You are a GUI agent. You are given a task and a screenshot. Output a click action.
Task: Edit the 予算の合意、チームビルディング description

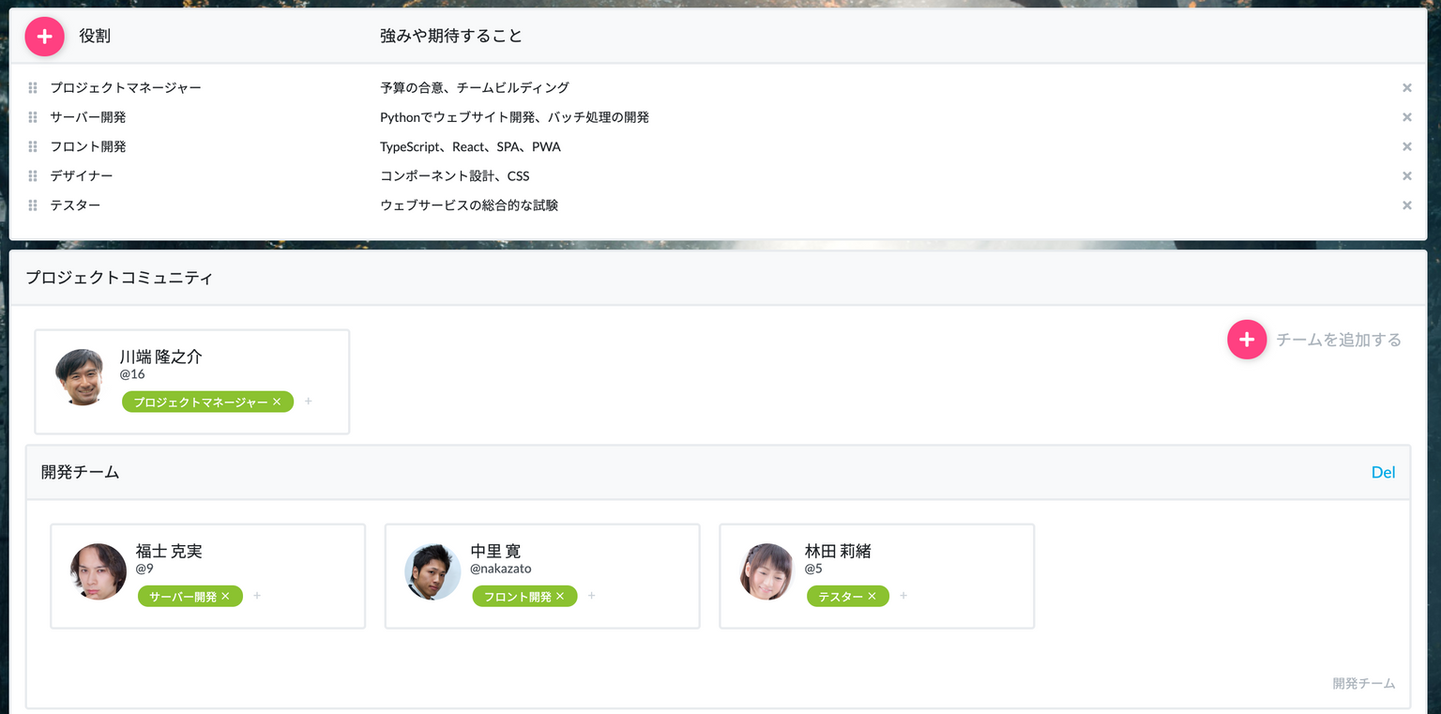coord(475,88)
